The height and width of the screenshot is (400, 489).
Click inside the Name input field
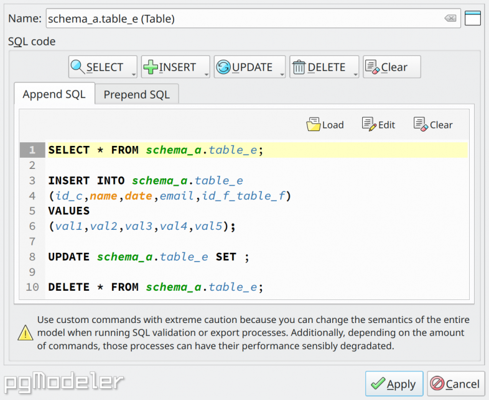[245, 19]
